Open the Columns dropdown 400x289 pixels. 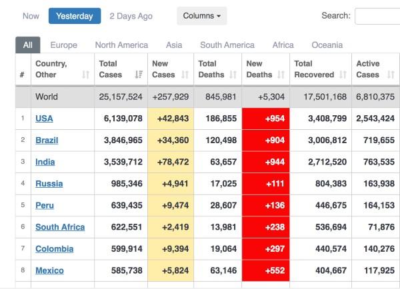tap(201, 16)
